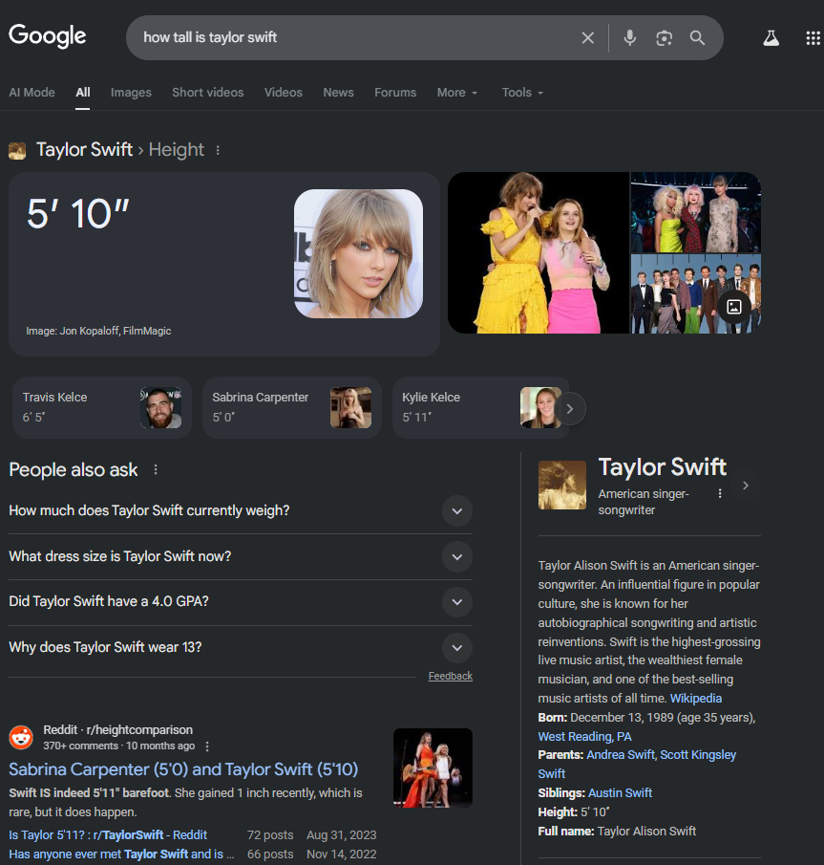Click Taylor Swift portrait in height card

point(358,253)
